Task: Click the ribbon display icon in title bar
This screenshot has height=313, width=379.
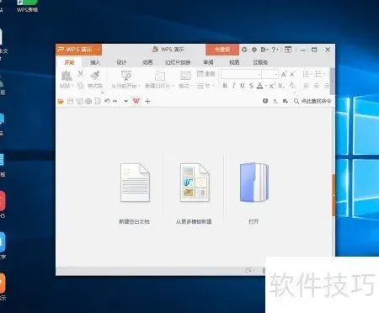Action: pos(288,50)
